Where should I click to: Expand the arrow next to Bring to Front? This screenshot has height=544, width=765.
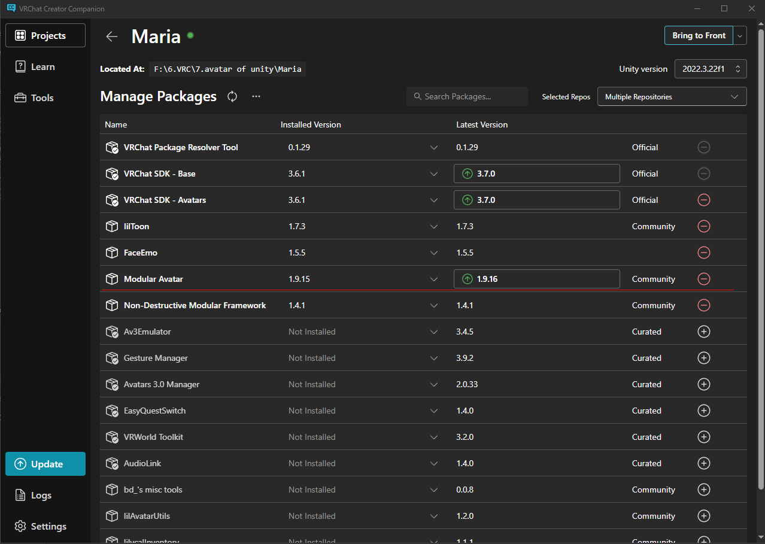click(740, 36)
